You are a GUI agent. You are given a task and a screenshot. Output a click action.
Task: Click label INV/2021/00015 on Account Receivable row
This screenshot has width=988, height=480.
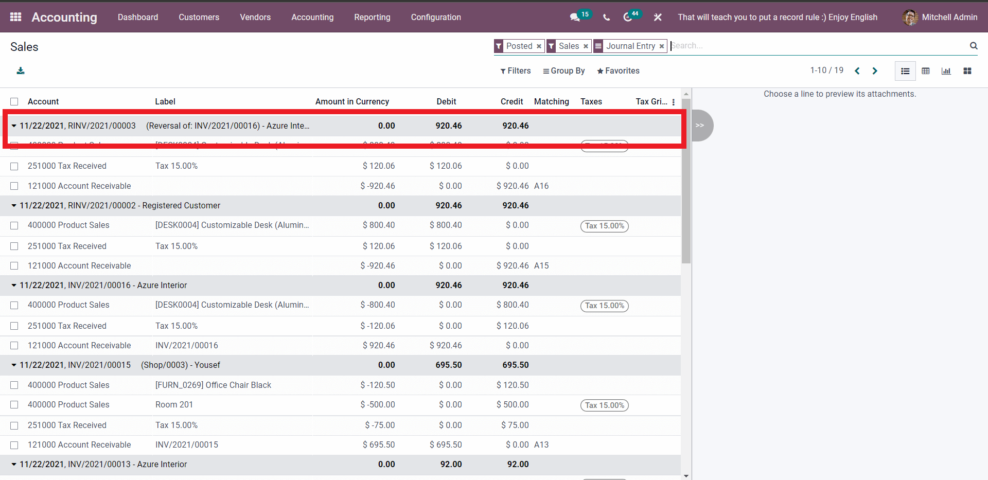pyautogui.click(x=187, y=445)
